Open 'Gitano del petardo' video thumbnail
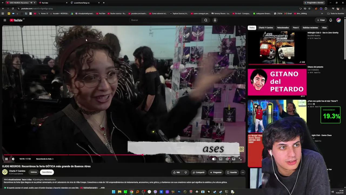This screenshot has width=346, height=195. tap(277, 82)
